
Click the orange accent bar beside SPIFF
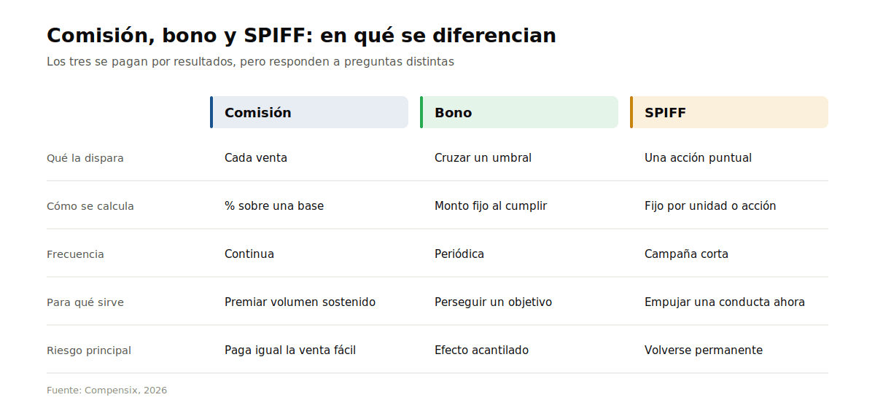tap(631, 112)
